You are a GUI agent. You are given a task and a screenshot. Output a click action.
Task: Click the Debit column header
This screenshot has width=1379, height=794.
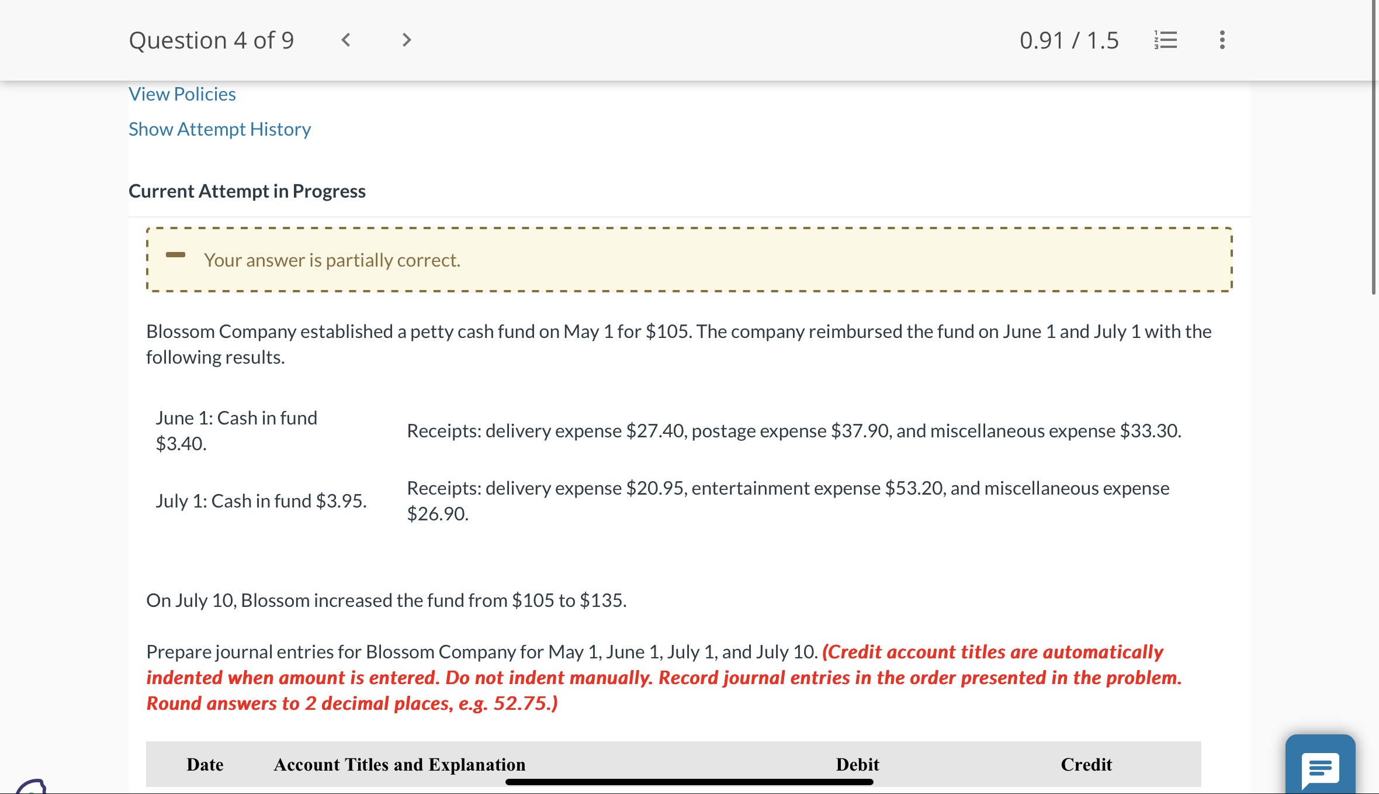(x=857, y=764)
